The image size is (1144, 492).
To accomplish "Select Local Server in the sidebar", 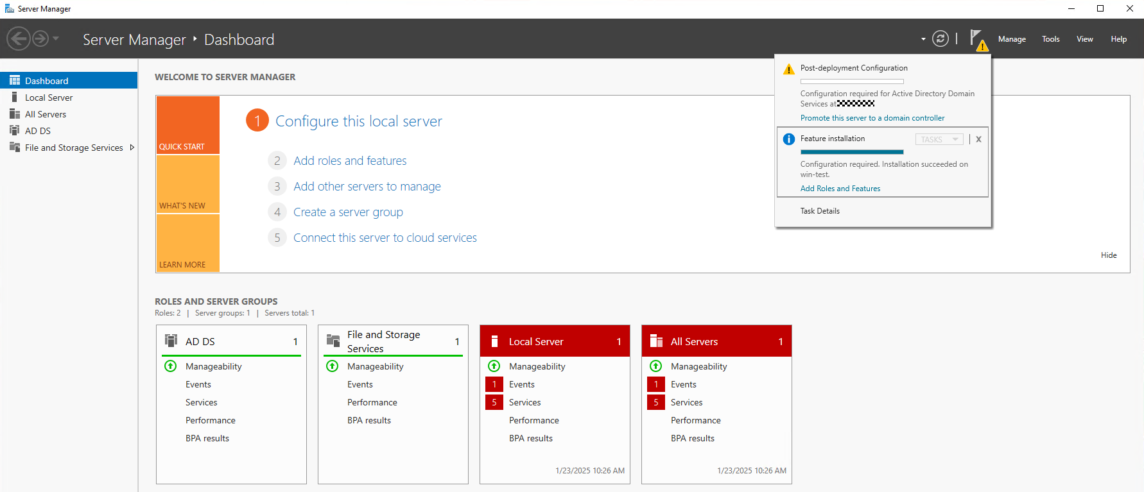I will click(69, 98).
